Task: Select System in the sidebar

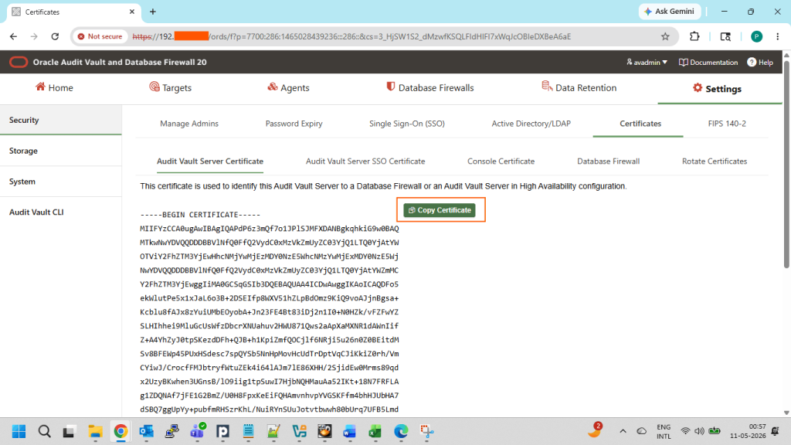Action: (60, 182)
